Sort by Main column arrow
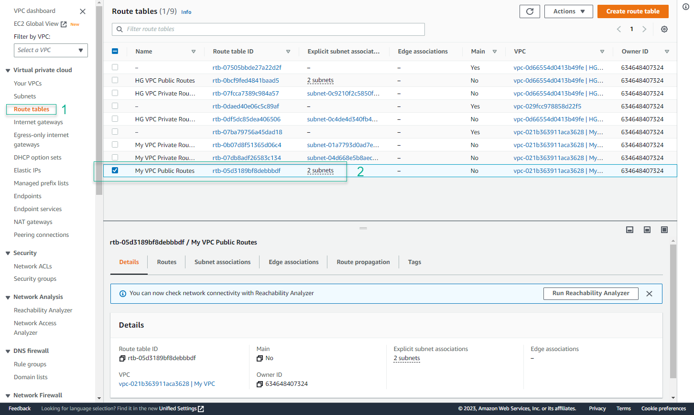Screen dimensions: 694x415 tap(495, 52)
